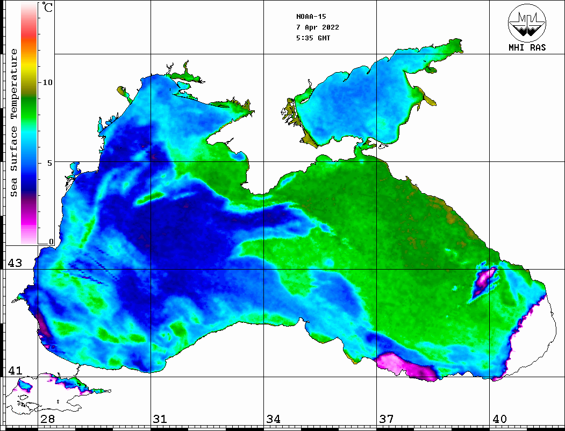Click the longitude label '37'
Screen dimensions: 565x431
(x=387, y=419)
